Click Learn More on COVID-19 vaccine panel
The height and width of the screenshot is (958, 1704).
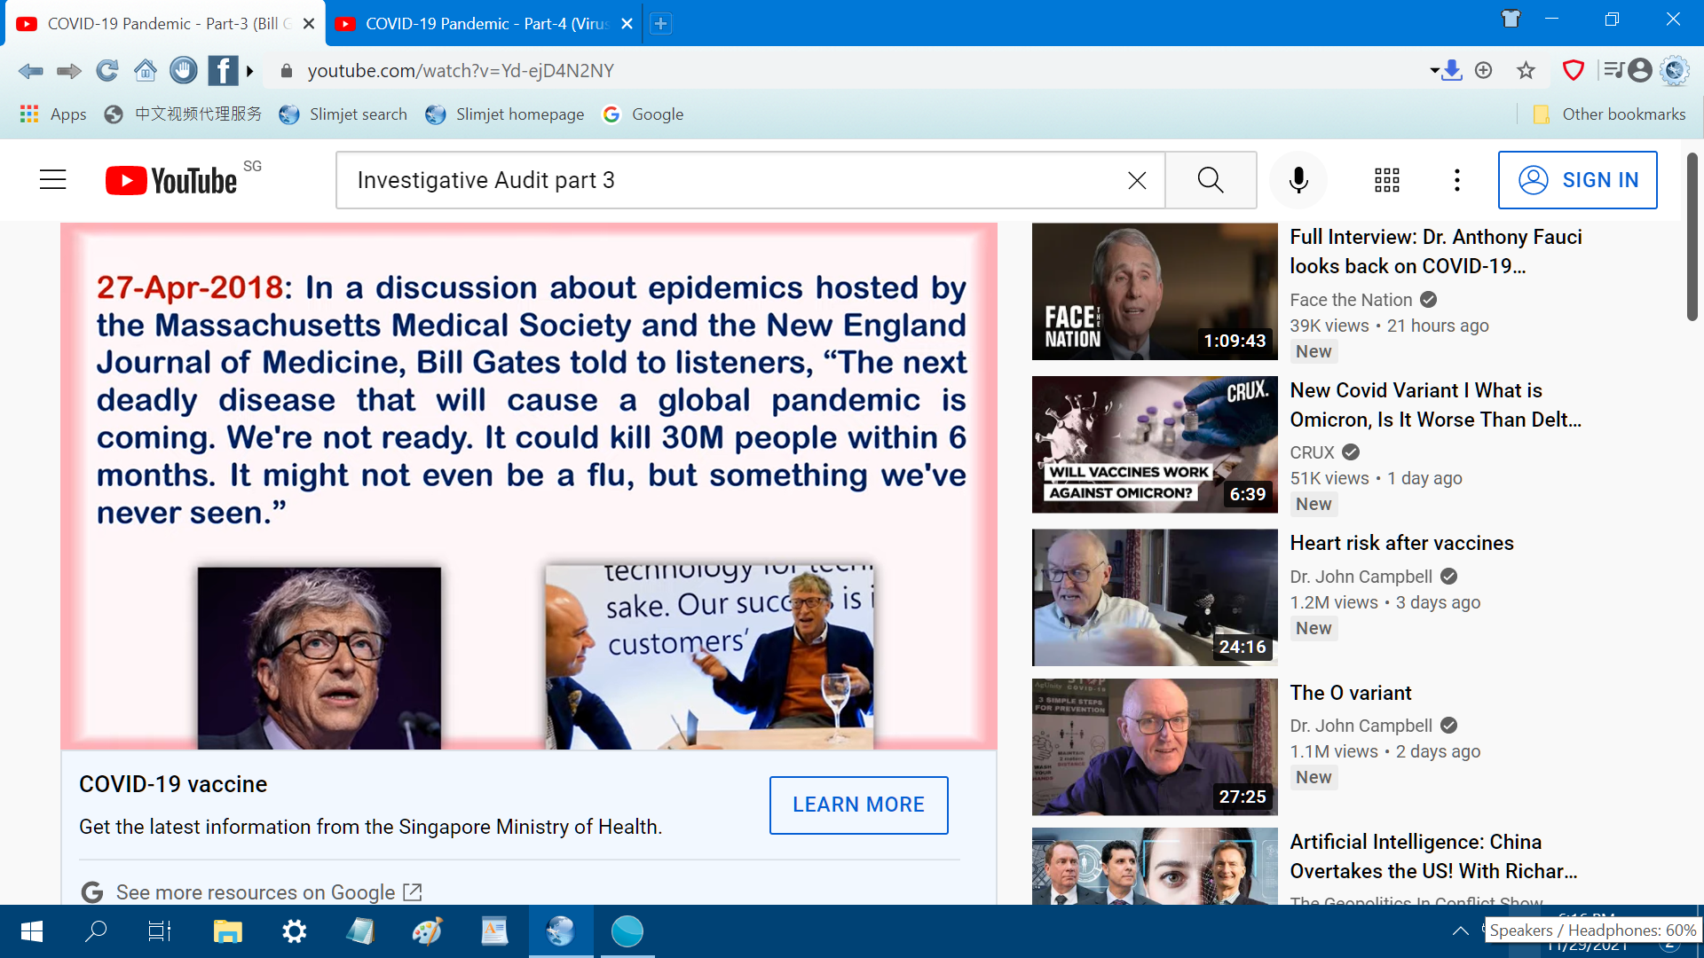point(858,805)
